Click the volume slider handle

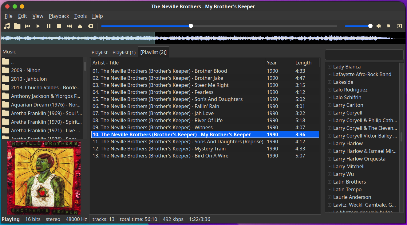[x=370, y=26]
